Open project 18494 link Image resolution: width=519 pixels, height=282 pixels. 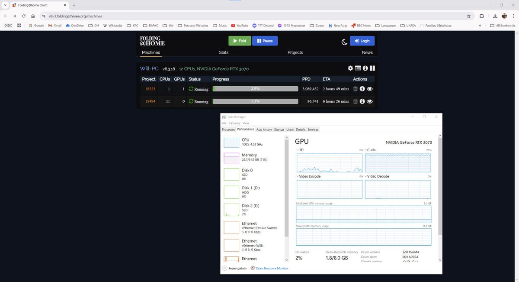(150, 101)
